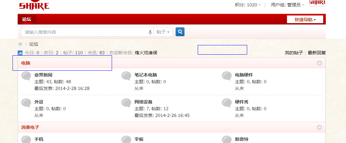Viewport: 346px width, 143px height.
Task: Open the 电脑 category heading link
Action: coord(26,63)
